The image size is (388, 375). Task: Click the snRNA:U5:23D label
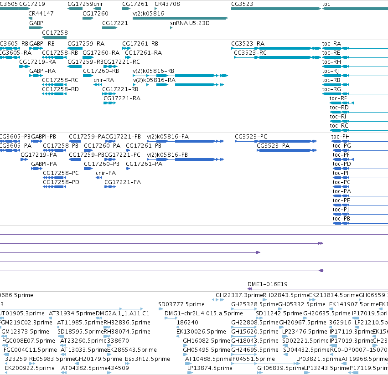click(x=190, y=23)
